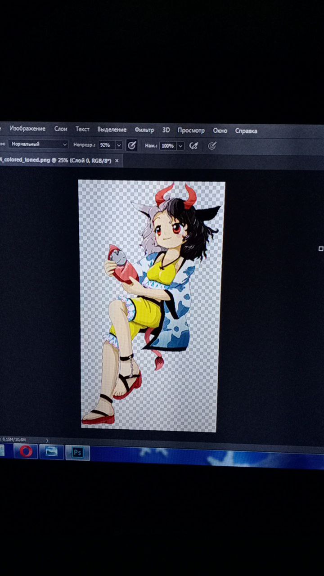Screen dimensions: 324x576
Task: Open the Изображение menu
Action: (27, 129)
